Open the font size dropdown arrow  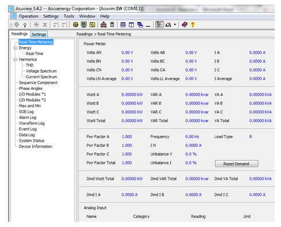[175, 25]
